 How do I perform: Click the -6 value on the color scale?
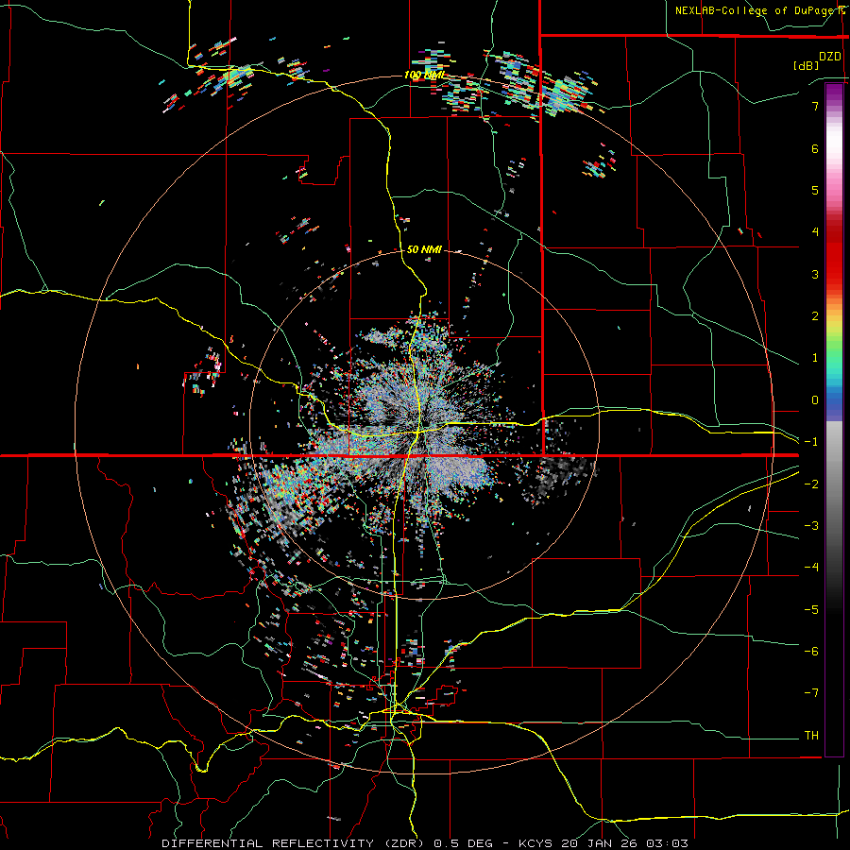pos(811,652)
